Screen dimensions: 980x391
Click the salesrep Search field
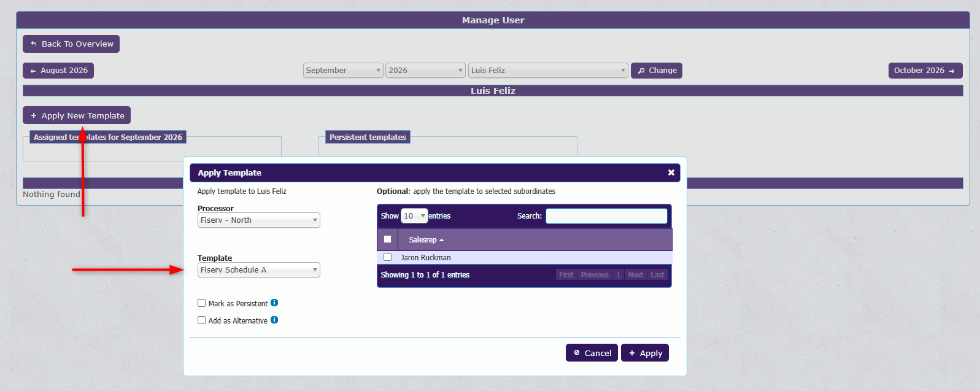pyautogui.click(x=606, y=216)
